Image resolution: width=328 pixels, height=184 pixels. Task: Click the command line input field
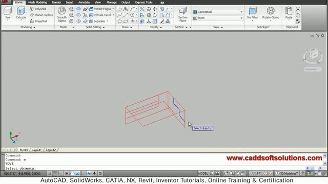(x=155, y=168)
